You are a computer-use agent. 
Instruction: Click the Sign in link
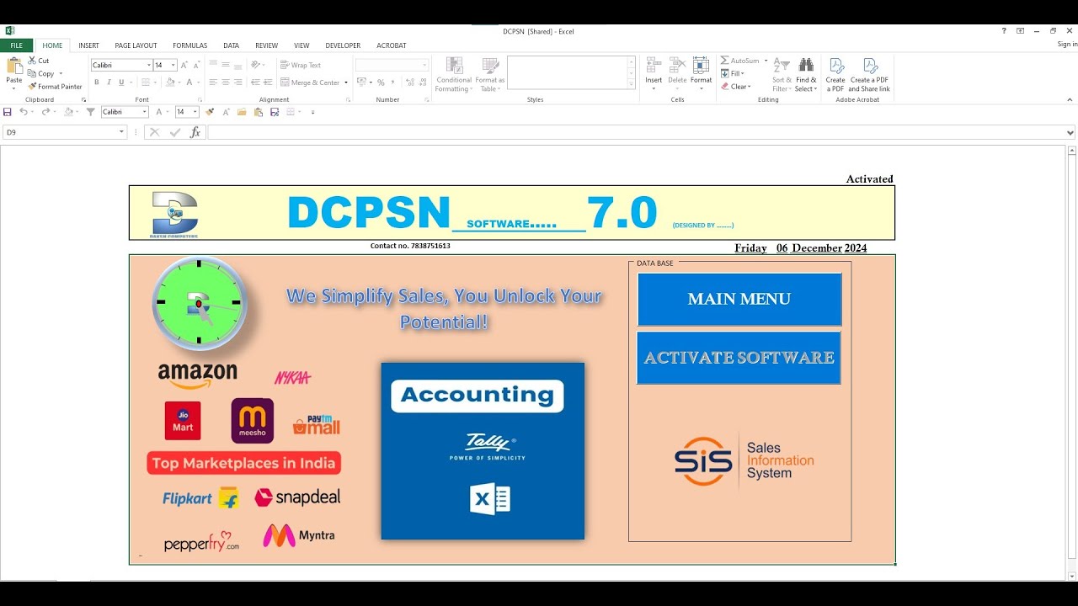1067,45
